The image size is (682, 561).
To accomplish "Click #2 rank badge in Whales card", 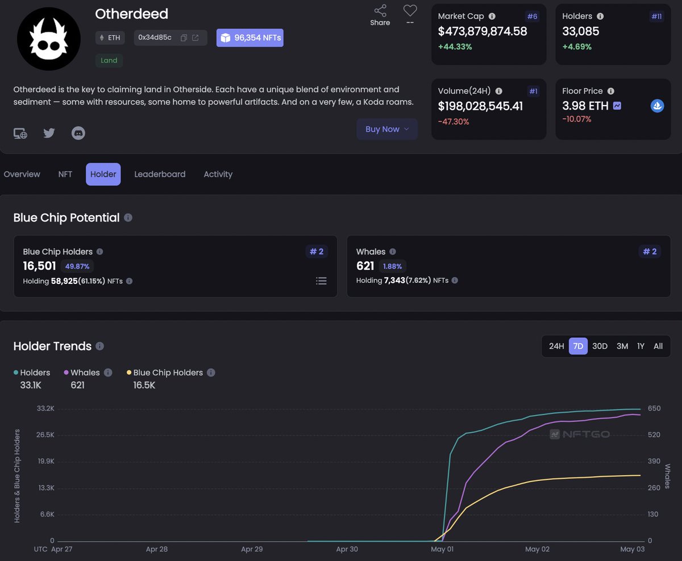I will 650,252.
